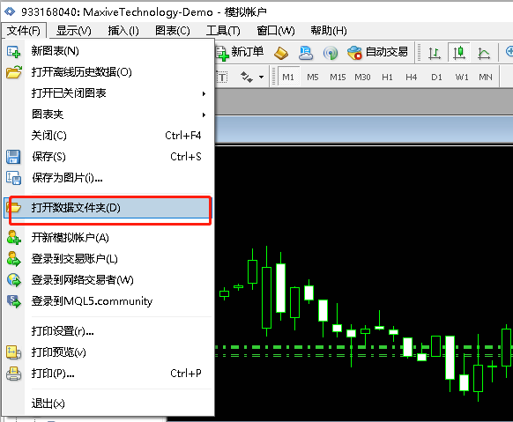Click the open folder icon beside 打开离线历史数据

[14, 72]
